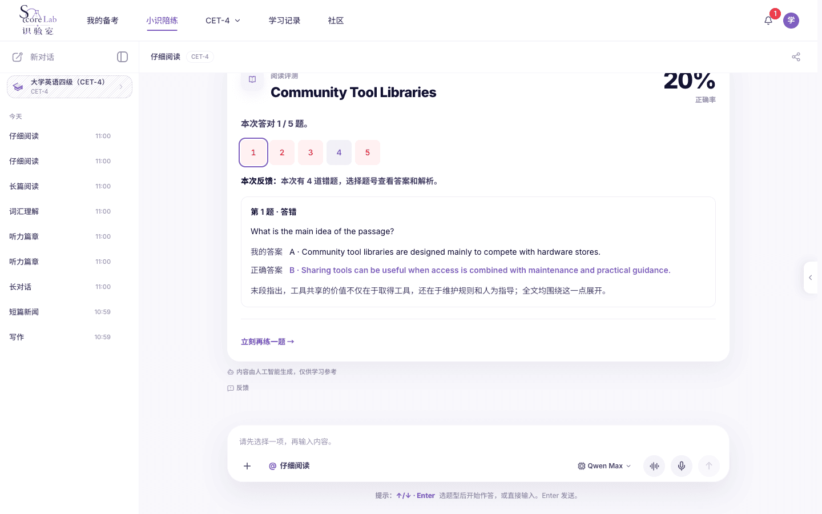
Task: Click the ScoreLab 识验室 logo
Action: click(38, 20)
